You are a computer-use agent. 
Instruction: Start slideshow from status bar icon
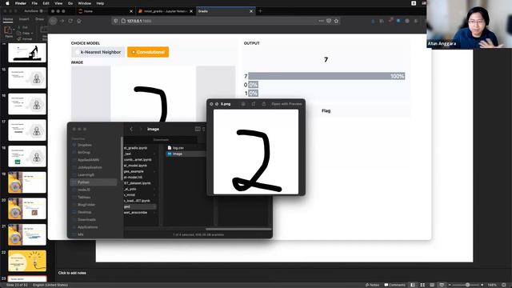click(x=442, y=285)
